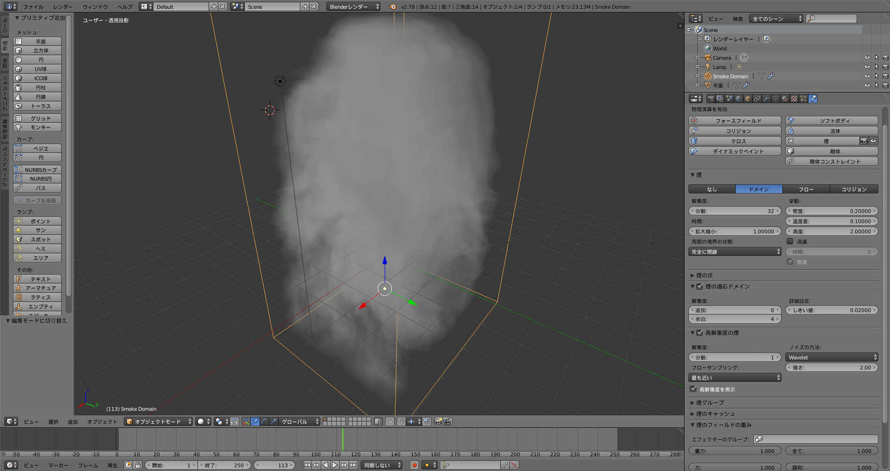Expand the 煙のキャッシュ panel
The image size is (890, 471).
(715, 414)
